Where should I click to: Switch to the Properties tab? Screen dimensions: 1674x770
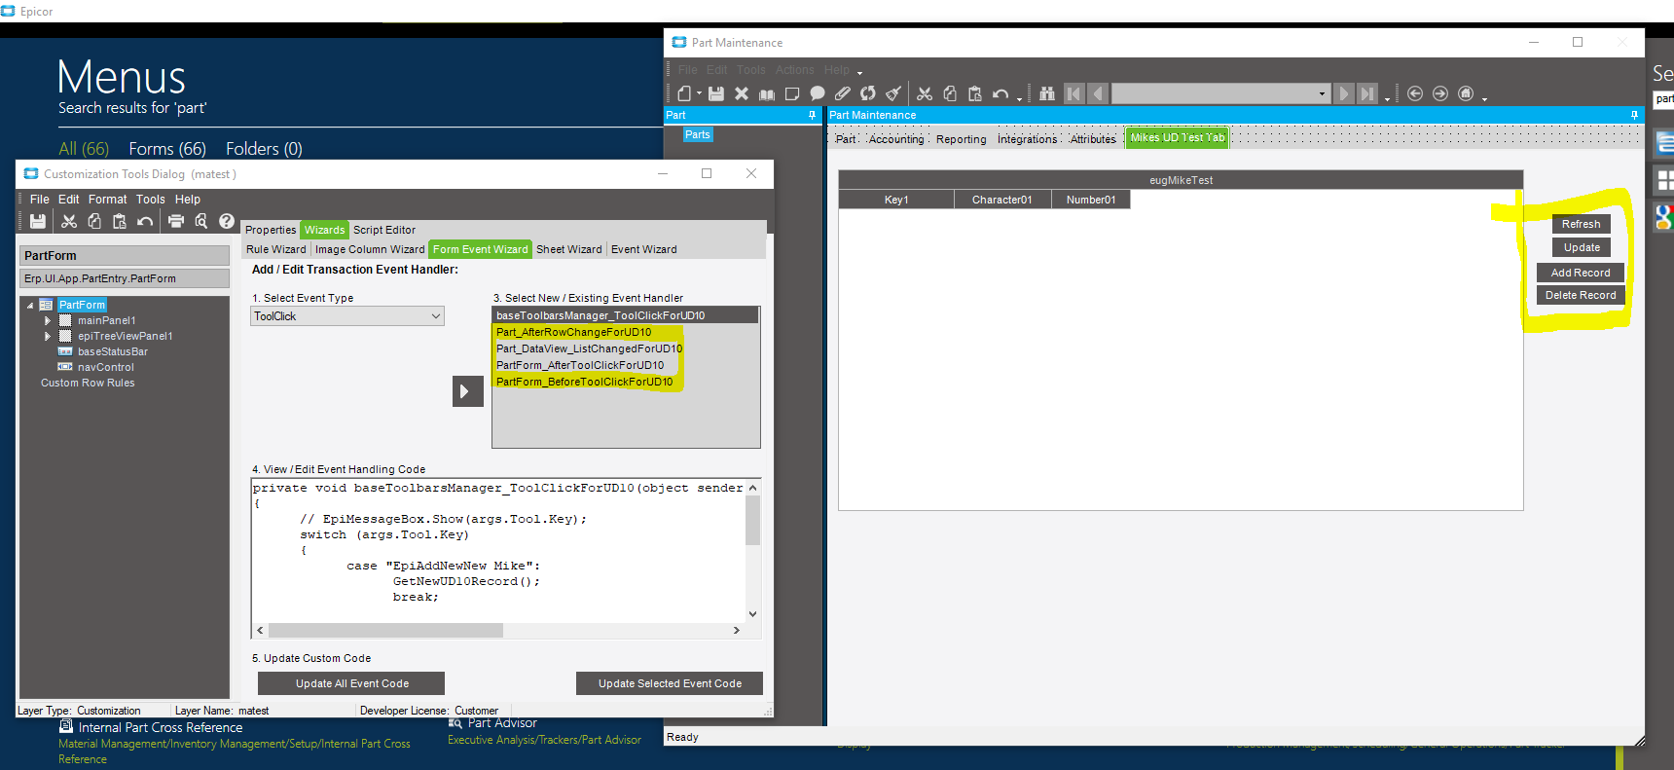[x=271, y=230]
